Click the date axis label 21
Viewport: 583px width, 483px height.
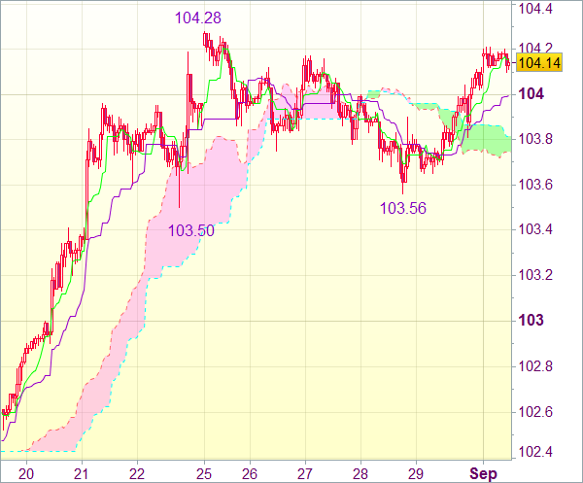pyautogui.click(x=82, y=474)
